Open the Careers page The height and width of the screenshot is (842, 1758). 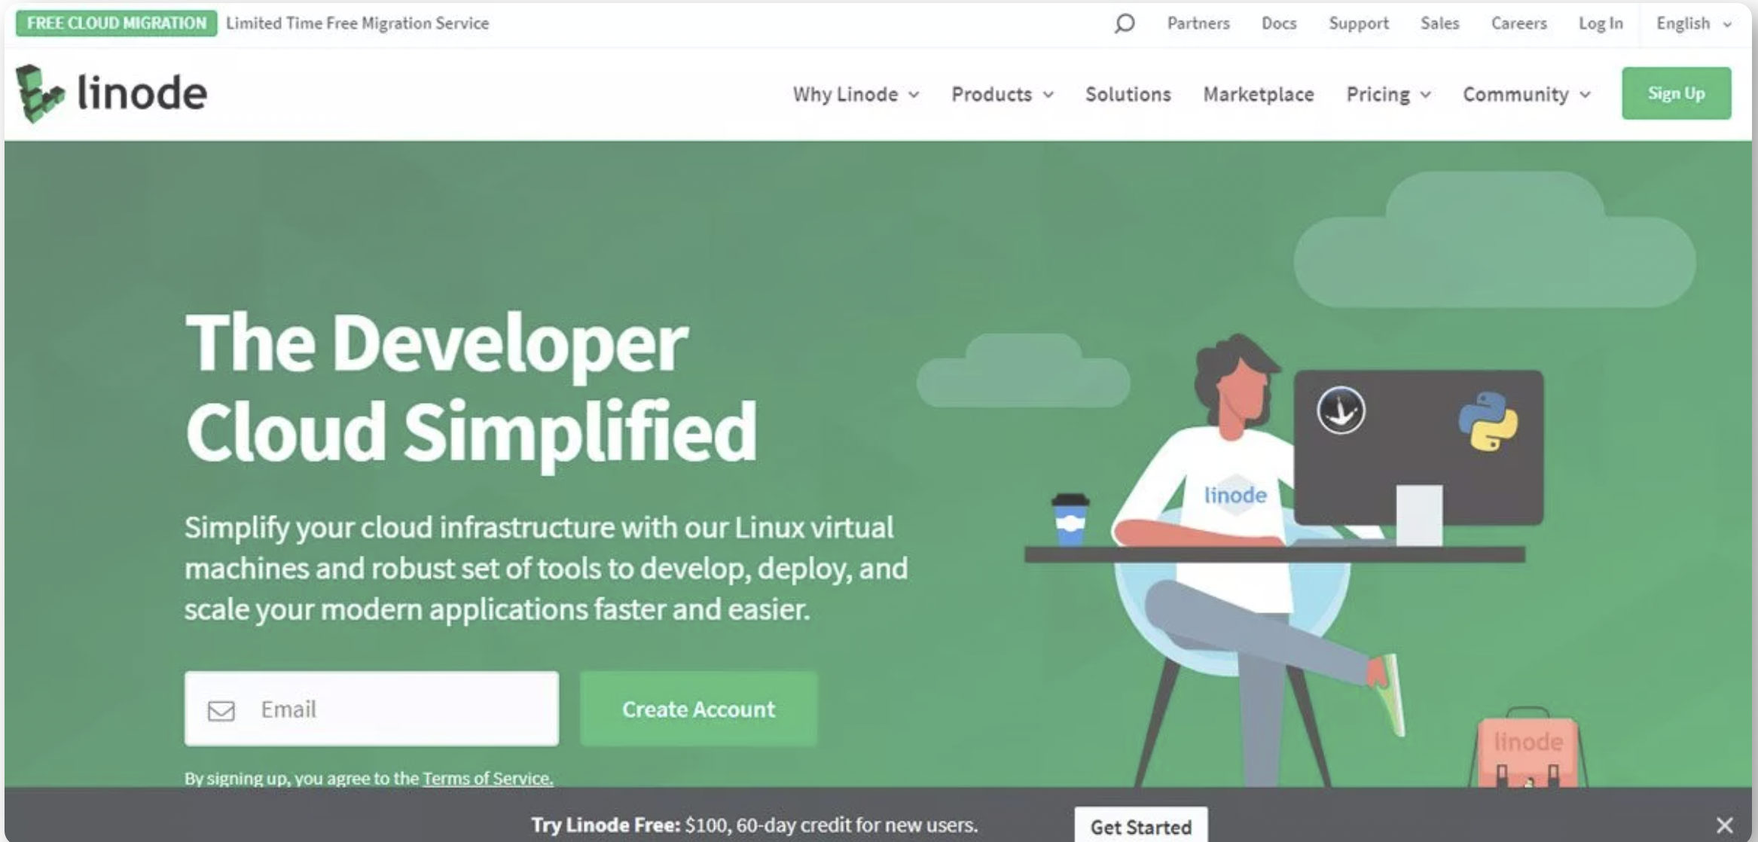pyautogui.click(x=1518, y=23)
